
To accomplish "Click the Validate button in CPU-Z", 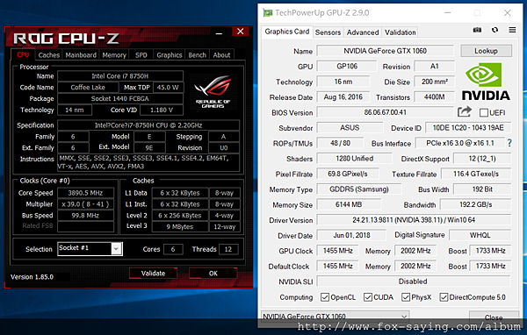I will [153, 274].
